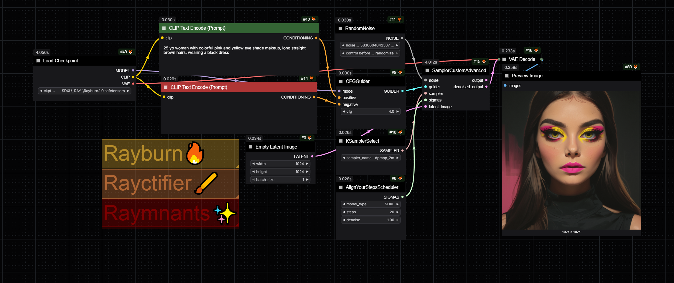This screenshot has width=674, height=283.
Task: Click the fox badge on Preview Image node
Action: (x=636, y=67)
